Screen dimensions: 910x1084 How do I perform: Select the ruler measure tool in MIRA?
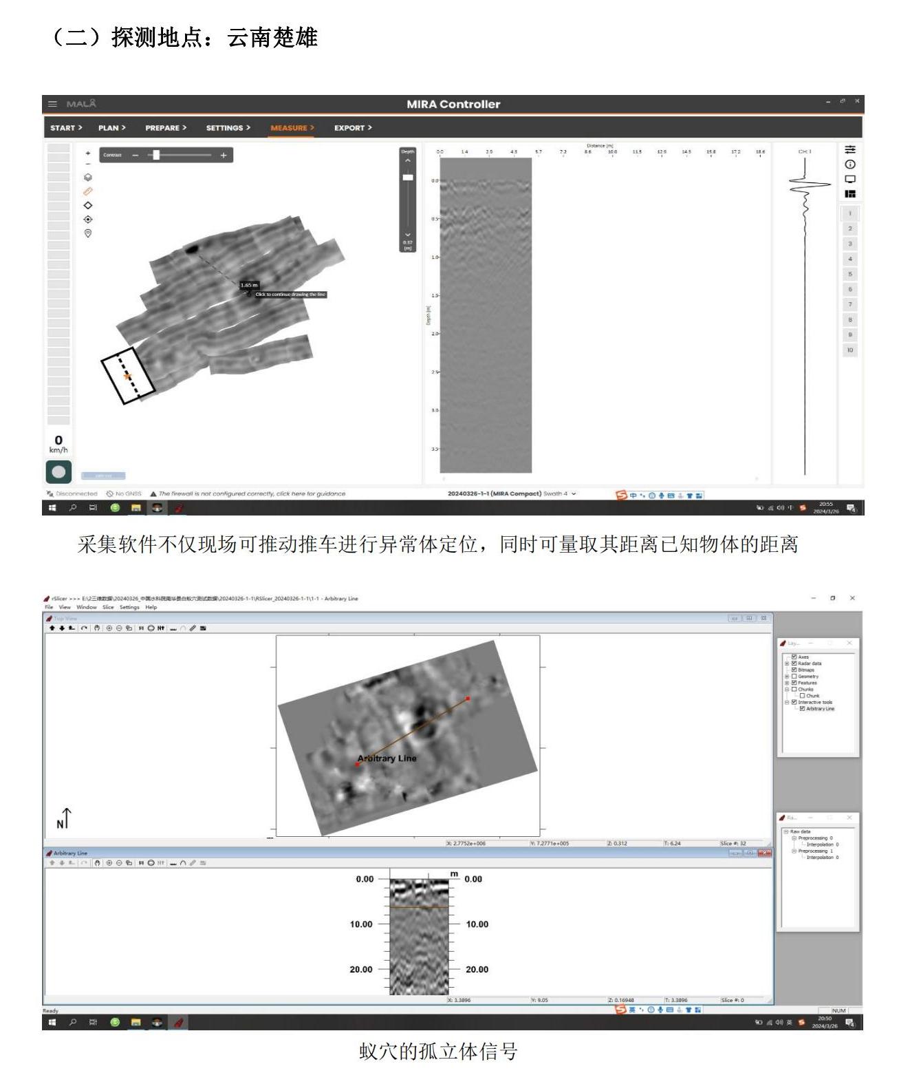tap(88, 191)
